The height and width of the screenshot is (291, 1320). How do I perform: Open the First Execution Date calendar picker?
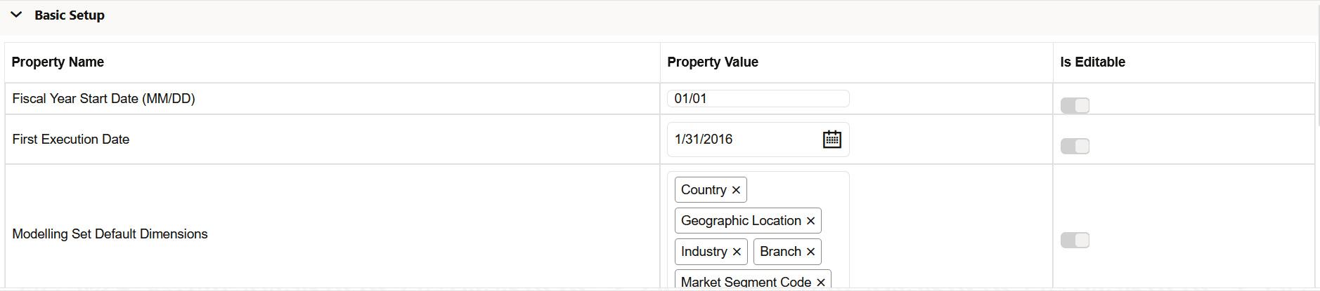(x=832, y=140)
